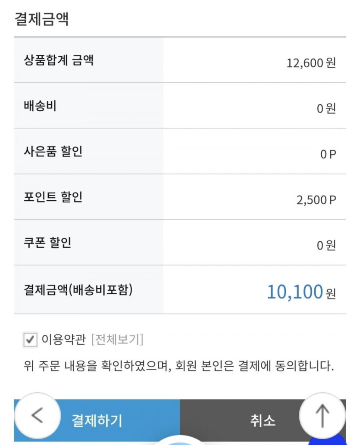This screenshot has width=360, height=445.
Task: Click the 12,600원 product total value
Action: (311, 63)
